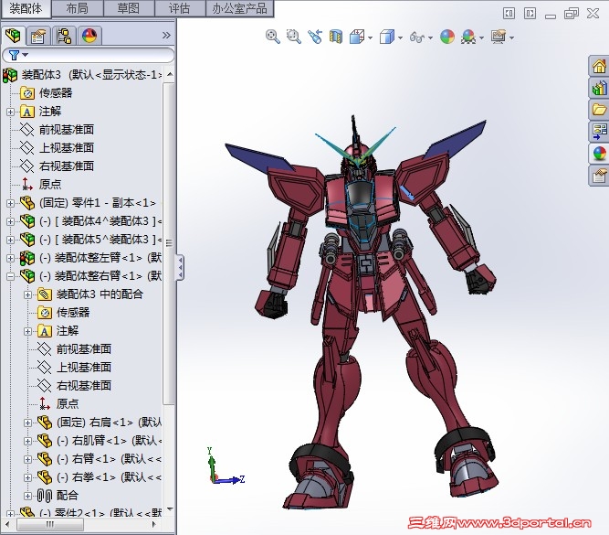Click the Display Style icon
This screenshot has width=609, height=535.
[x=387, y=37]
